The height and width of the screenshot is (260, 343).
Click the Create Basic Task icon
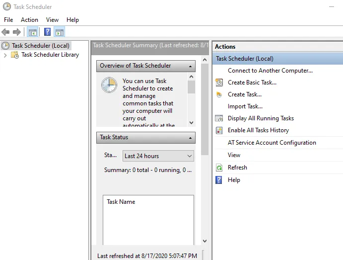tap(219, 83)
